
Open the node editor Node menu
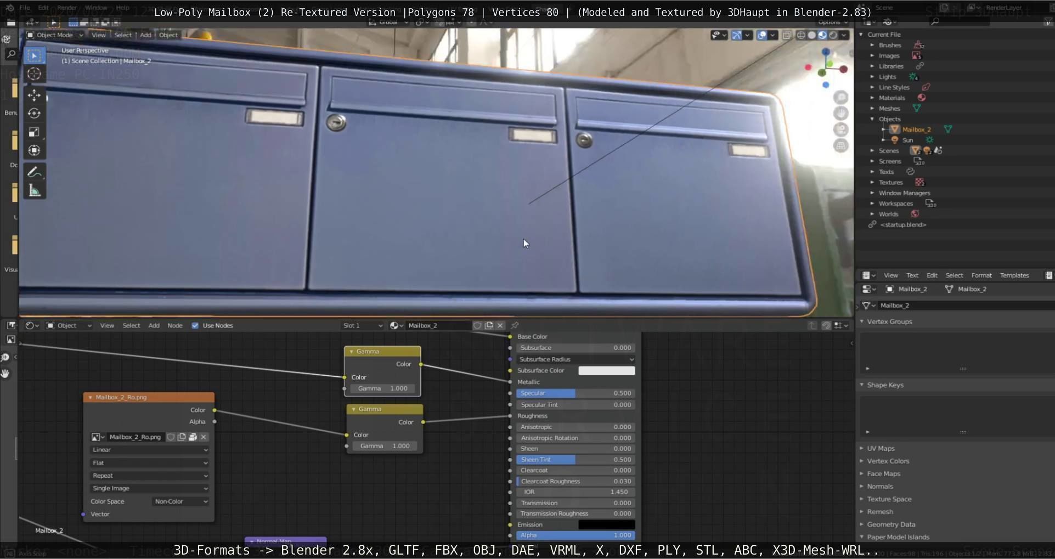pyautogui.click(x=175, y=325)
